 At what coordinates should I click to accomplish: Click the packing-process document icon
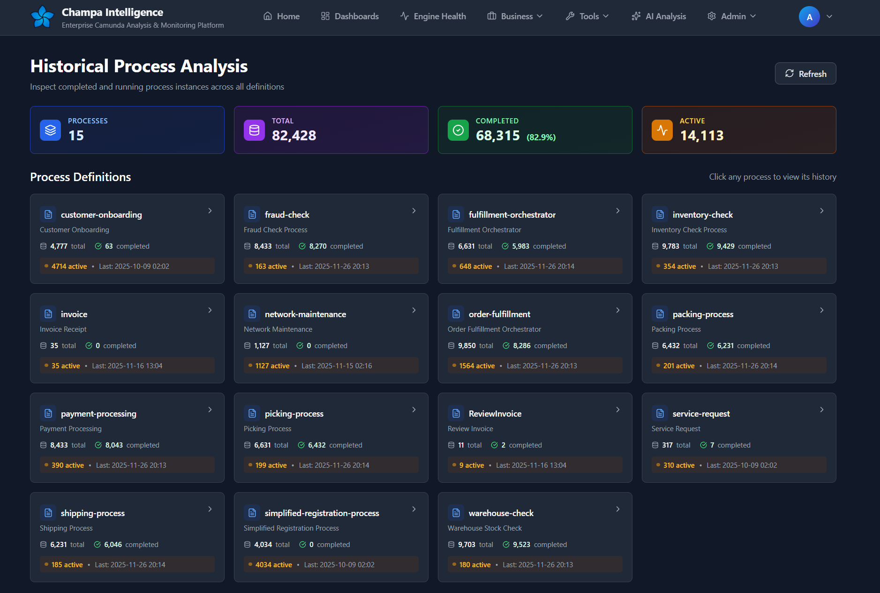[660, 314]
